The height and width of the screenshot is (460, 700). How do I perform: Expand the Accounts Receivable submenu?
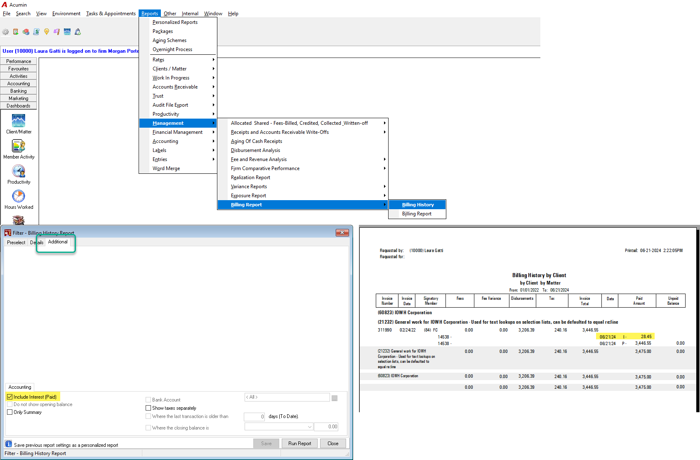point(178,87)
